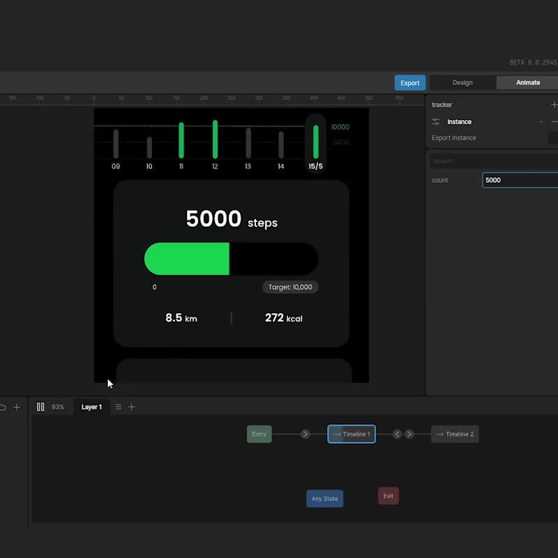Click the selected 15/5 day bar
The image size is (558, 558).
point(316,142)
